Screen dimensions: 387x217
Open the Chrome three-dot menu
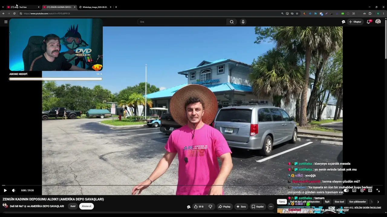point(384,14)
